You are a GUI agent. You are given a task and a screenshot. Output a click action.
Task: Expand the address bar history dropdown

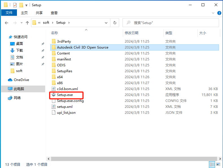(106, 23)
